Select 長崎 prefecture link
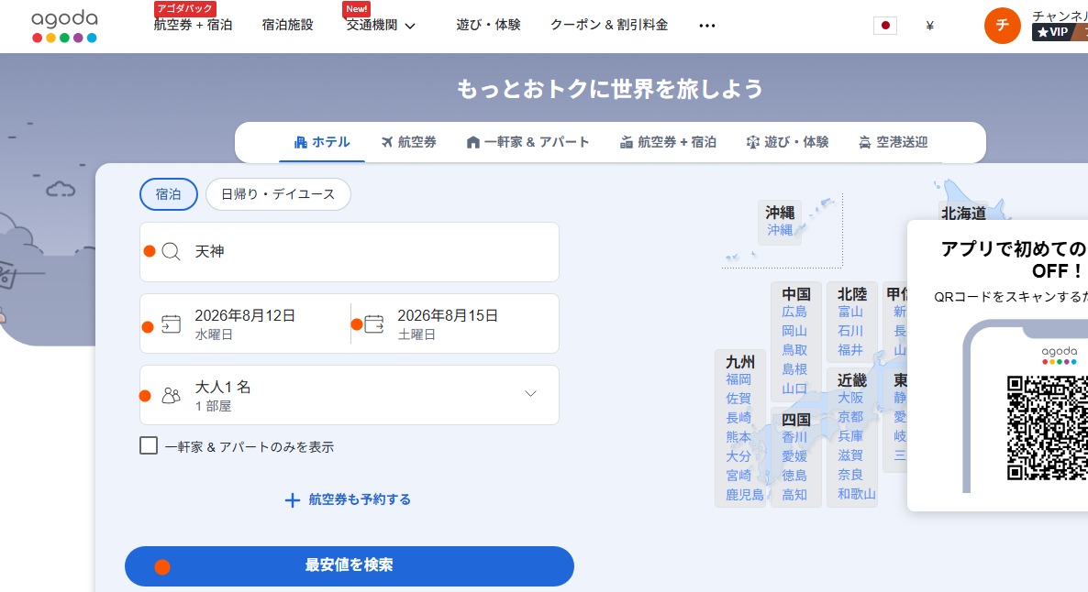The height and width of the screenshot is (592, 1088). (738, 418)
